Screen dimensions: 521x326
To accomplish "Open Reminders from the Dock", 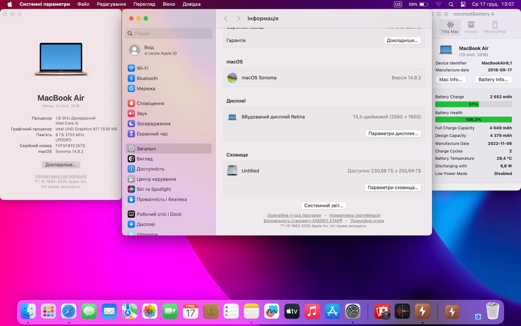I will 231,312.
